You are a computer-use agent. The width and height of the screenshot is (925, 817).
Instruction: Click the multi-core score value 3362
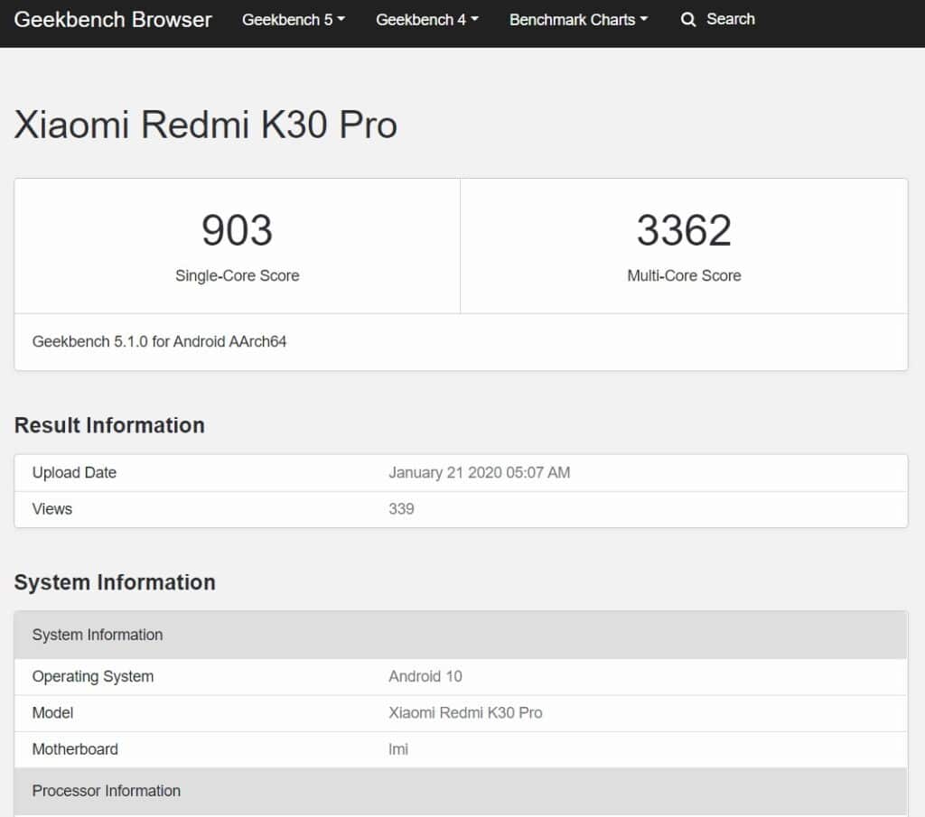[x=685, y=230]
